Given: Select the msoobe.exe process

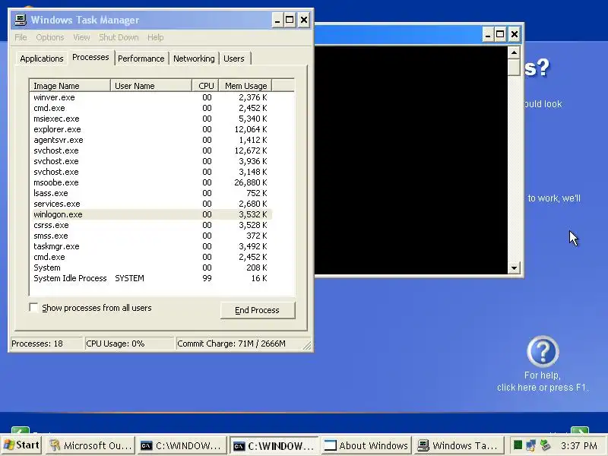Looking at the screenshot, I should click(x=150, y=182).
